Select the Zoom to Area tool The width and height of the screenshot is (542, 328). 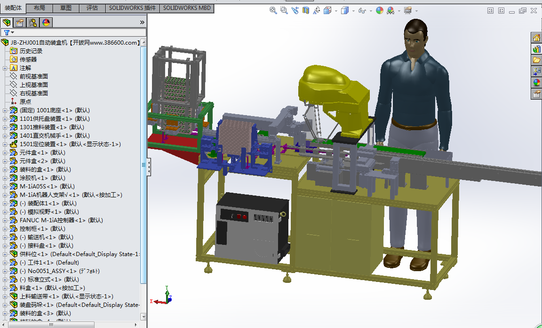pyautogui.click(x=284, y=10)
